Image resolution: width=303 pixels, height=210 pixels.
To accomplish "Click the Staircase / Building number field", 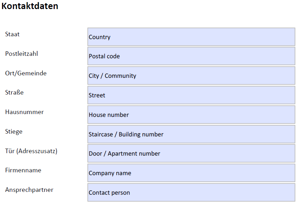I will pyautogui.click(x=191, y=134).
